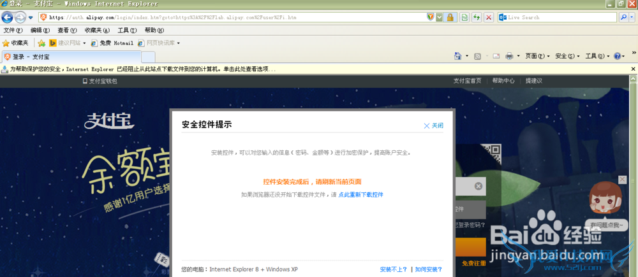
Task: Open a new blank tab
Action: [x=148, y=57]
